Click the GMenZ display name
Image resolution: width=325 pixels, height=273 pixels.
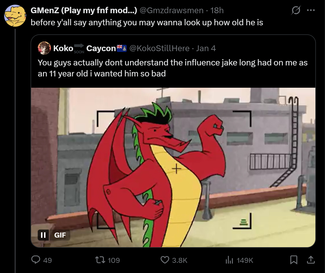[x=84, y=10]
